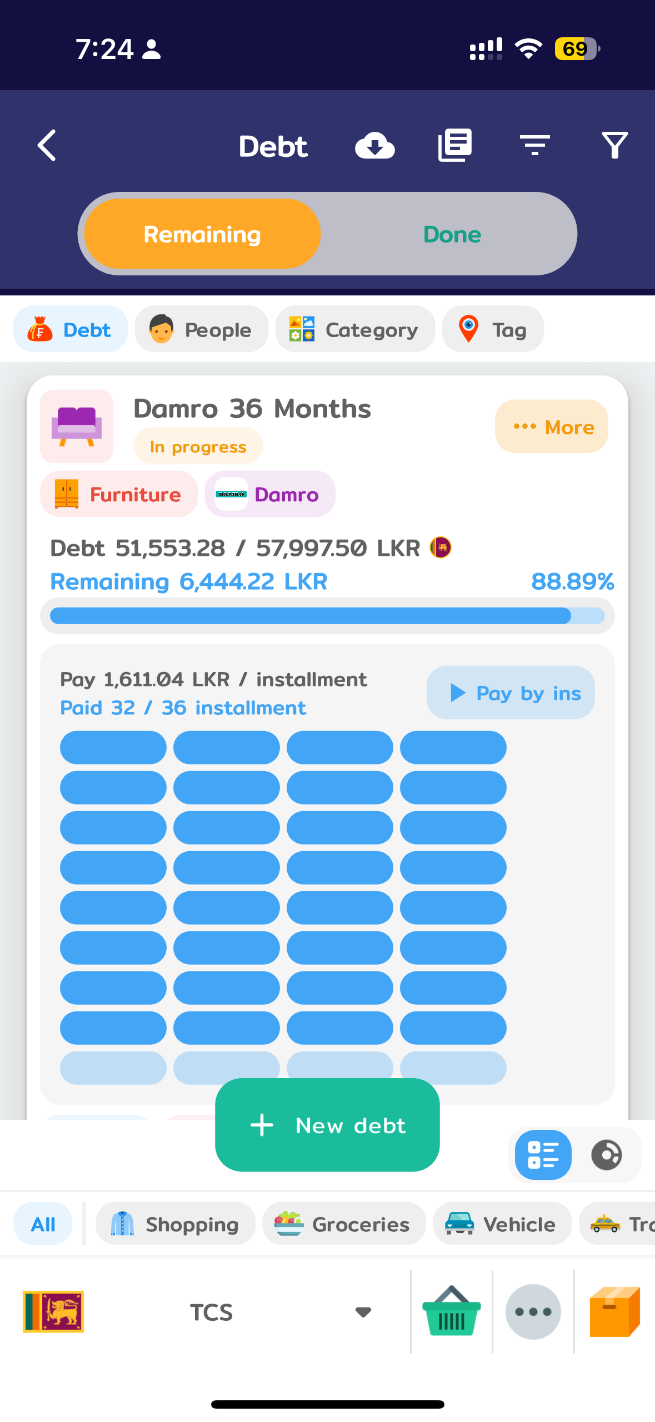Filter by the Groceries category chip
Image resolution: width=655 pixels, height=1422 pixels.
tap(344, 1224)
